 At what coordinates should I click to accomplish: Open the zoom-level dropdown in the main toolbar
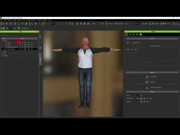[96, 24]
